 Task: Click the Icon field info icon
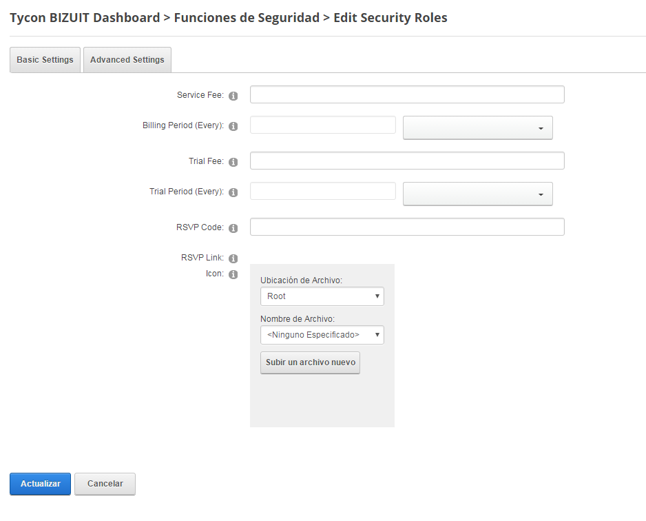click(233, 274)
